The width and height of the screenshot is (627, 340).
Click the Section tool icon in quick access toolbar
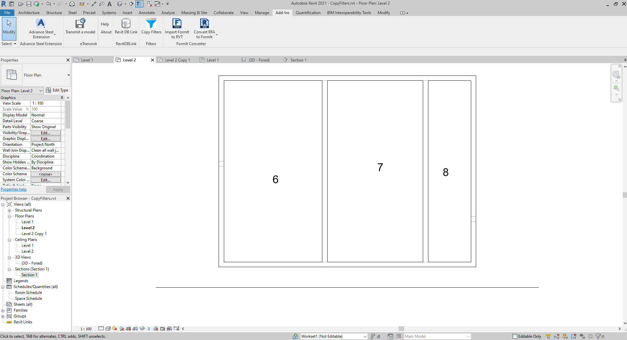[x=131, y=4]
